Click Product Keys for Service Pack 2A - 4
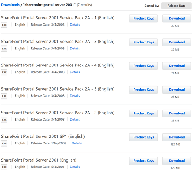This screenshot has width=194, height=179. [x=144, y=66]
